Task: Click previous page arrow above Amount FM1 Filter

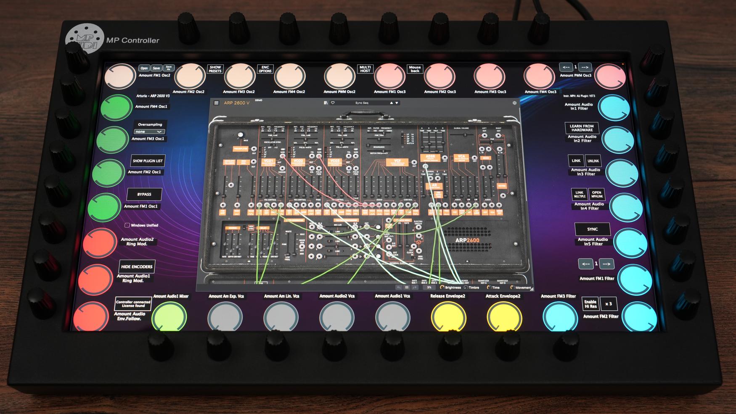Action: (x=585, y=264)
